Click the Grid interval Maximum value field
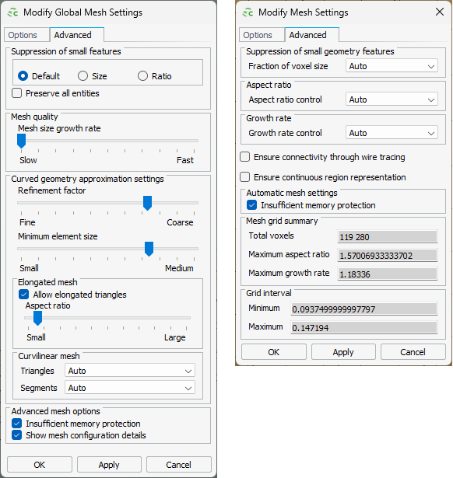Screen dimensions: 453x478 click(x=364, y=327)
